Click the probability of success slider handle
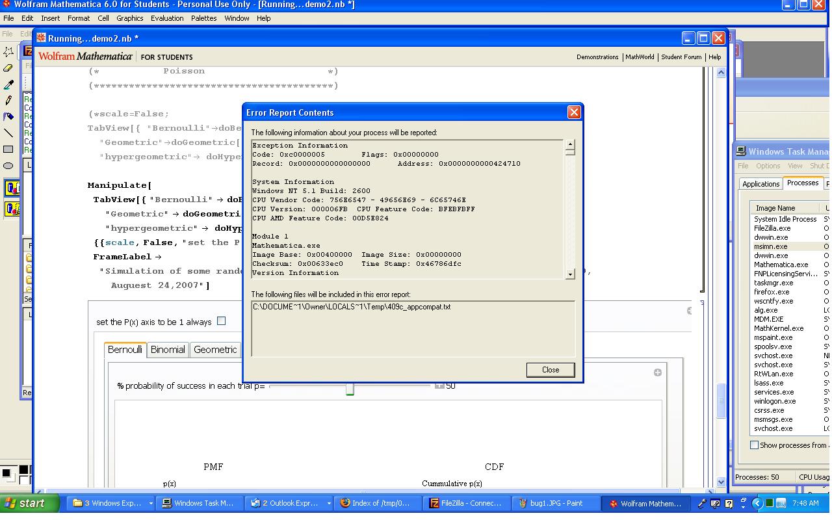This screenshot has height=520, width=832. click(x=350, y=389)
